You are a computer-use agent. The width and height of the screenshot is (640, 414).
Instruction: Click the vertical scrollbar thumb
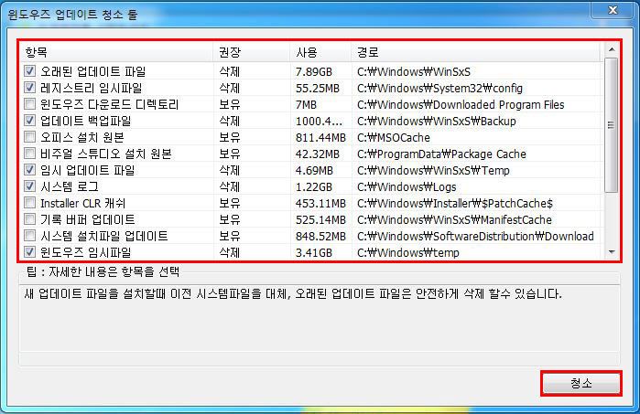coord(611,124)
